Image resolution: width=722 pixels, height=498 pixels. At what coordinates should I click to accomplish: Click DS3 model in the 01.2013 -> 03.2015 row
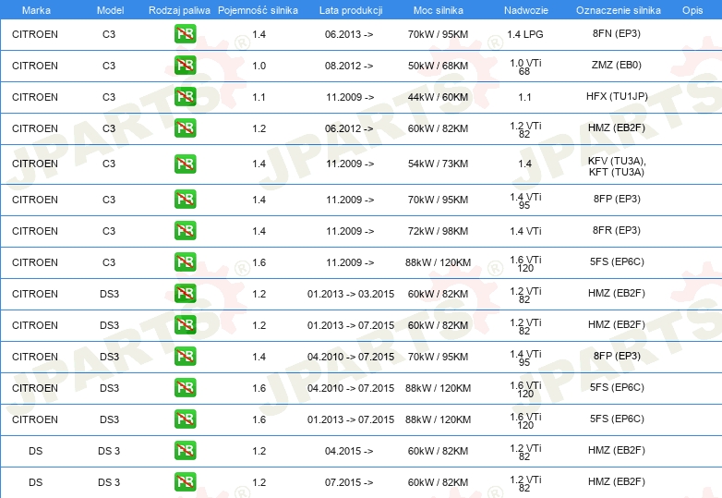tap(109, 294)
